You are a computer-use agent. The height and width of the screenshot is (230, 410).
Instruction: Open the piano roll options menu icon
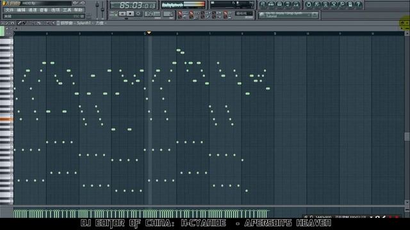click(x=3, y=23)
